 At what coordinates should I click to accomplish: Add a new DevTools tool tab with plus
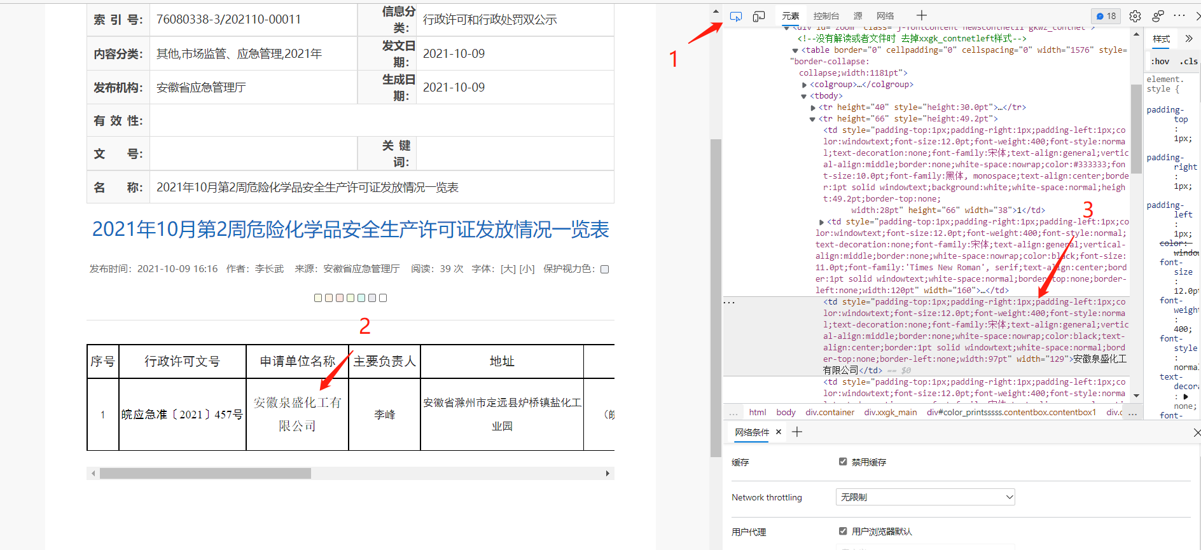(922, 16)
